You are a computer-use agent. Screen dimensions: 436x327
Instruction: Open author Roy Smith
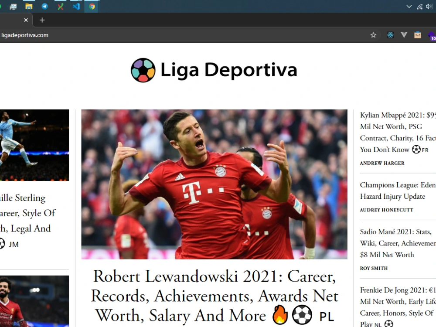[374, 268]
